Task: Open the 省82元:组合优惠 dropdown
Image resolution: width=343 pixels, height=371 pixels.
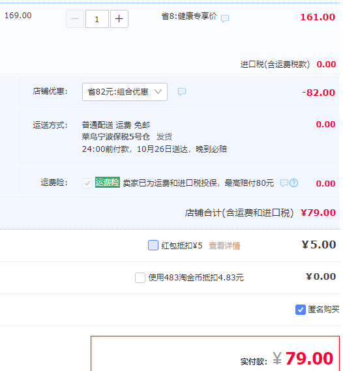Action: [x=125, y=92]
